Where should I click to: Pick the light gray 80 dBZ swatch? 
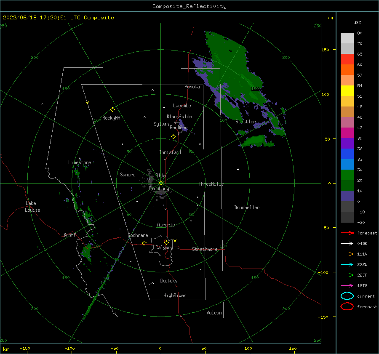(347, 38)
